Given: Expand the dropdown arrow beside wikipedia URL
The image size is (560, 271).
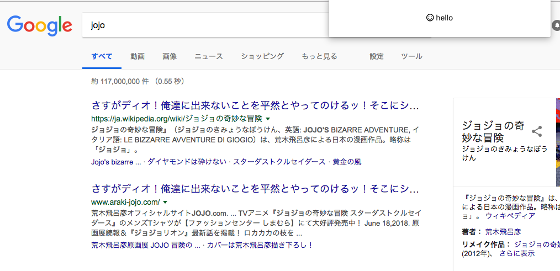Looking at the screenshot, I should [268, 119].
